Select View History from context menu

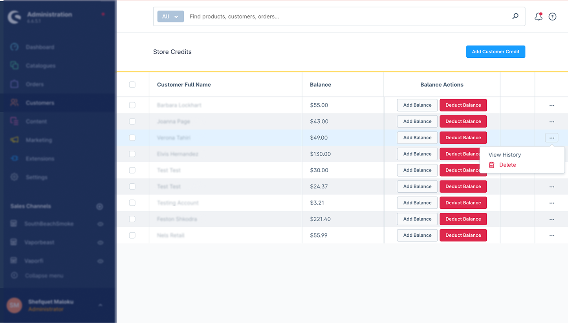click(504, 155)
